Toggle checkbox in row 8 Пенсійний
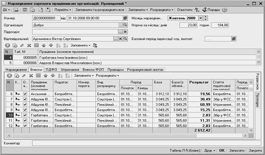The height and width of the screenshot is (155, 265). (x=25, y=104)
